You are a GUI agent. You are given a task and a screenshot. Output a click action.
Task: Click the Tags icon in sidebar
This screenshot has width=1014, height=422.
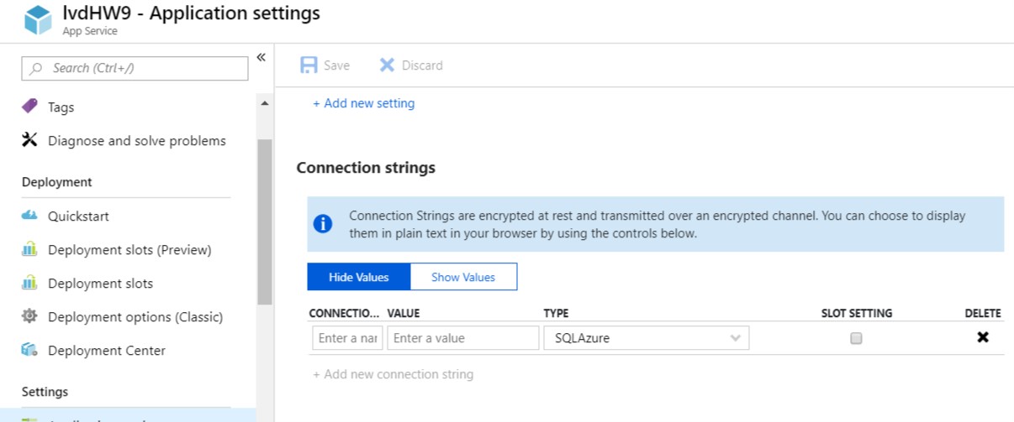(x=29, y=107)
